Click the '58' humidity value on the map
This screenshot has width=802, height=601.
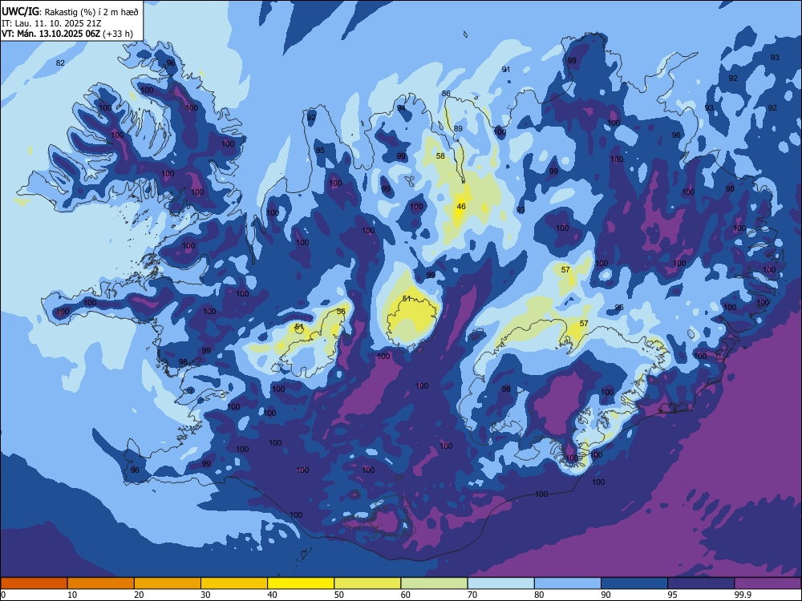440,156
